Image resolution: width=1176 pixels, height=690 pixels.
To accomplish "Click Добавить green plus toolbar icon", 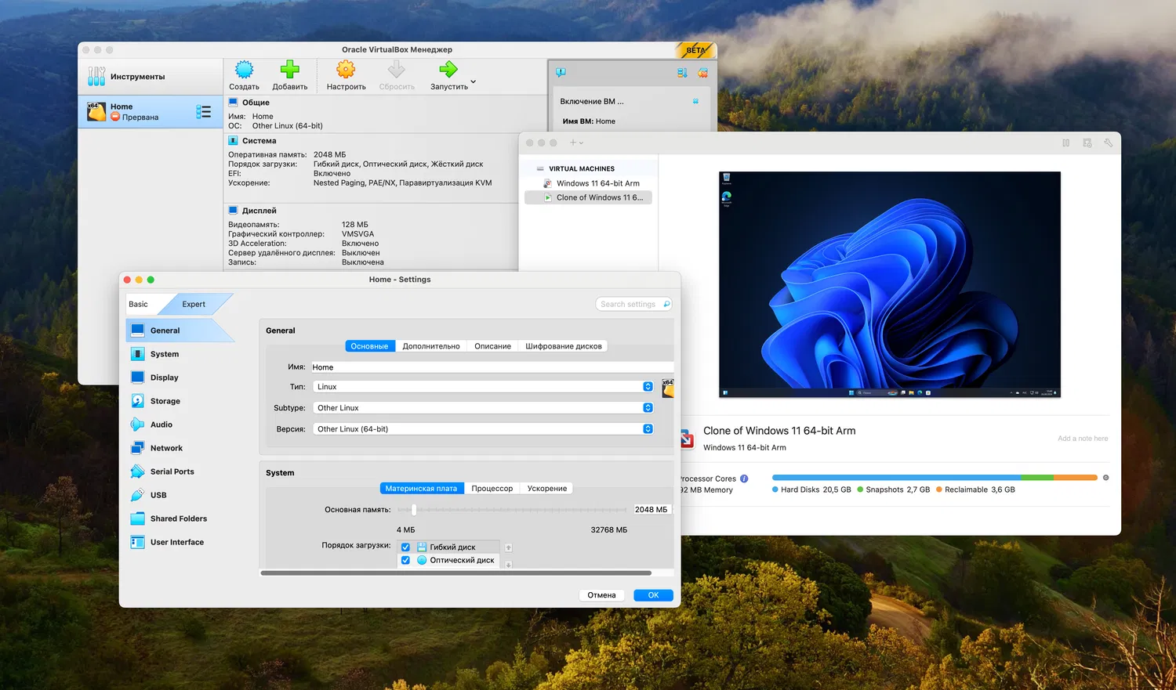I will [290, 70].
